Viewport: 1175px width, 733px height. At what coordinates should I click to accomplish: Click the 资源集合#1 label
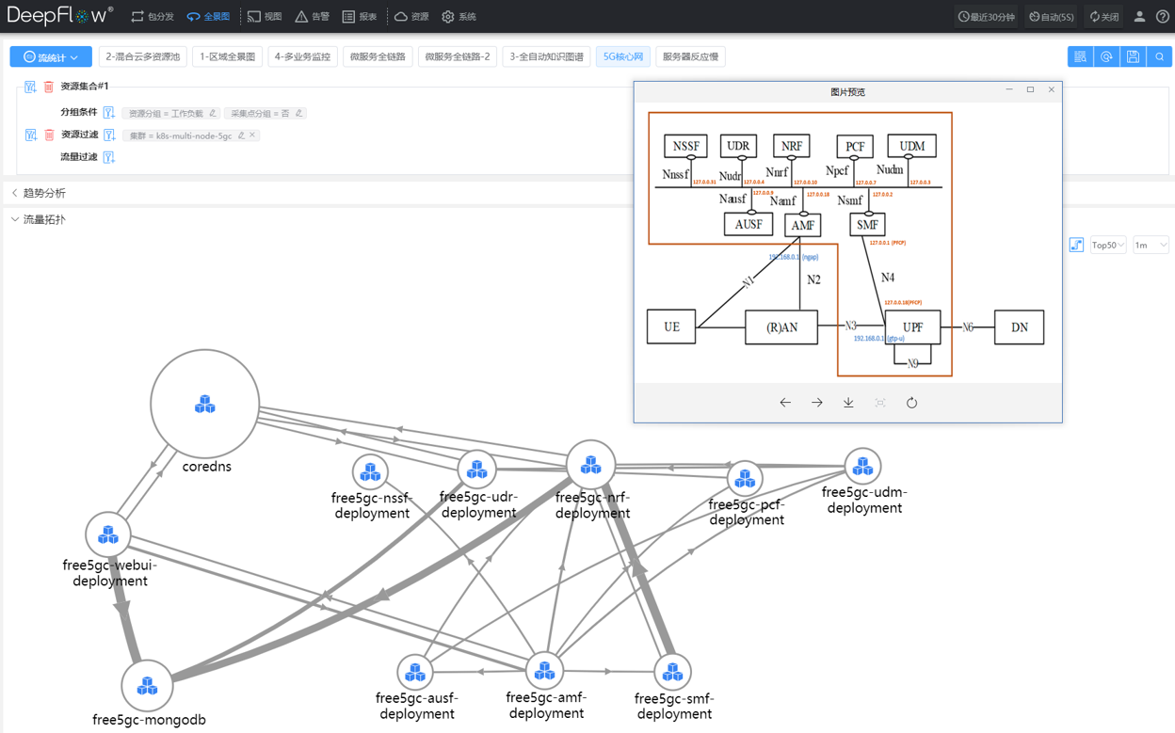[85, 87]
